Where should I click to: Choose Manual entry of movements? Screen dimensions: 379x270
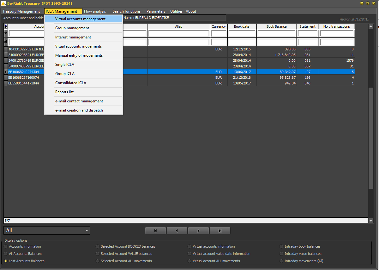tap(83, 55)
